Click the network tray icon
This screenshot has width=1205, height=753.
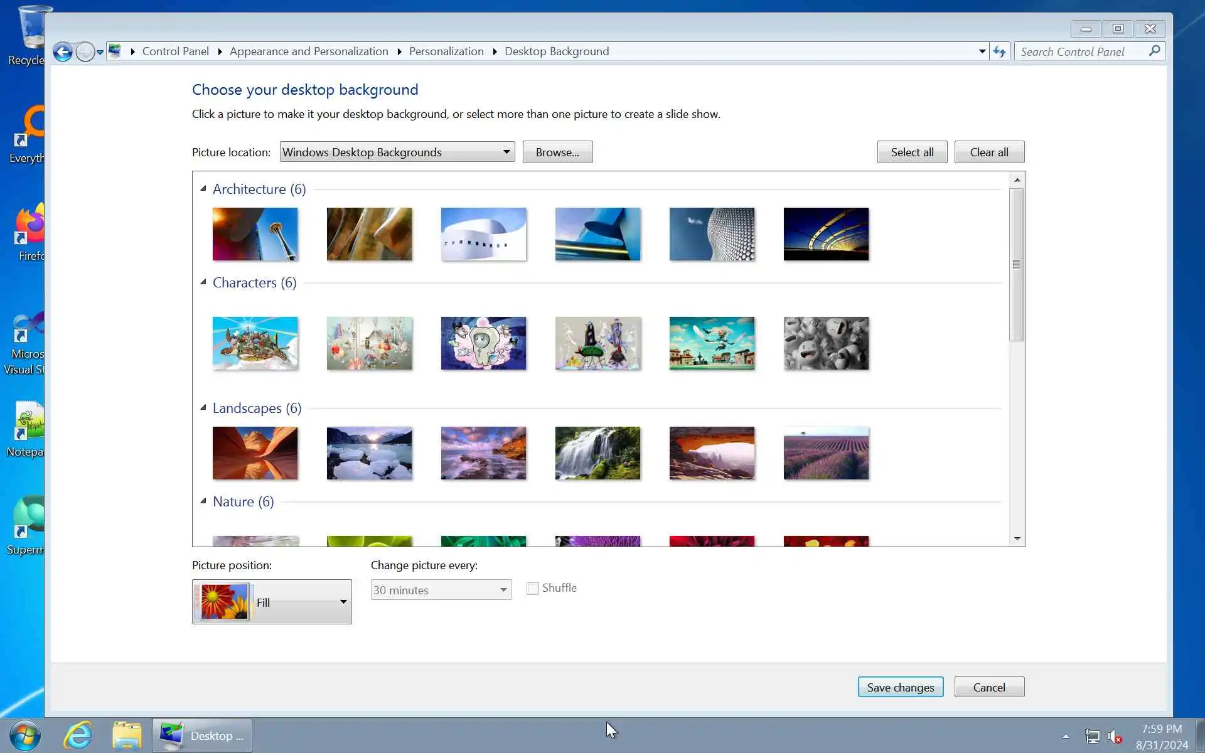pyautogui.click(x=1092, y=737)
